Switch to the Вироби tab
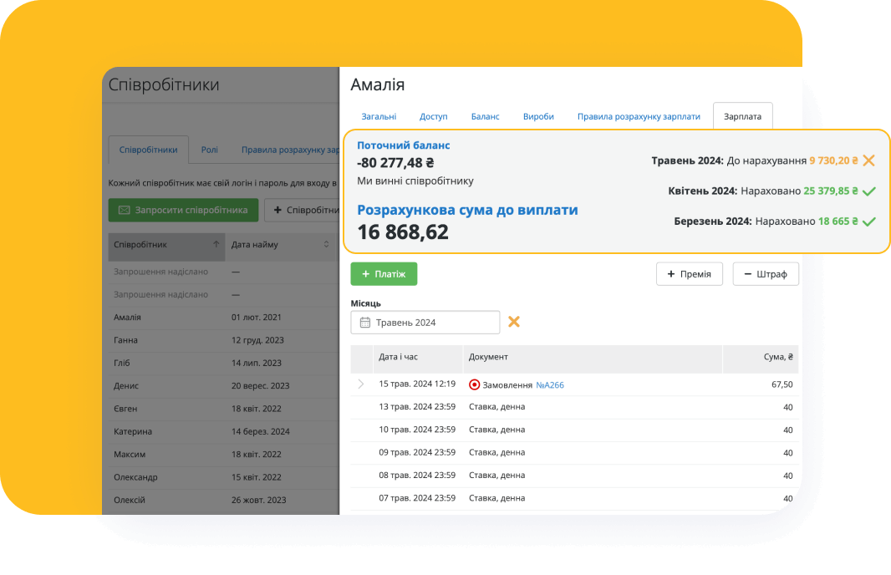This screenshot has height=575, width=891. click(x=538, y=116)
